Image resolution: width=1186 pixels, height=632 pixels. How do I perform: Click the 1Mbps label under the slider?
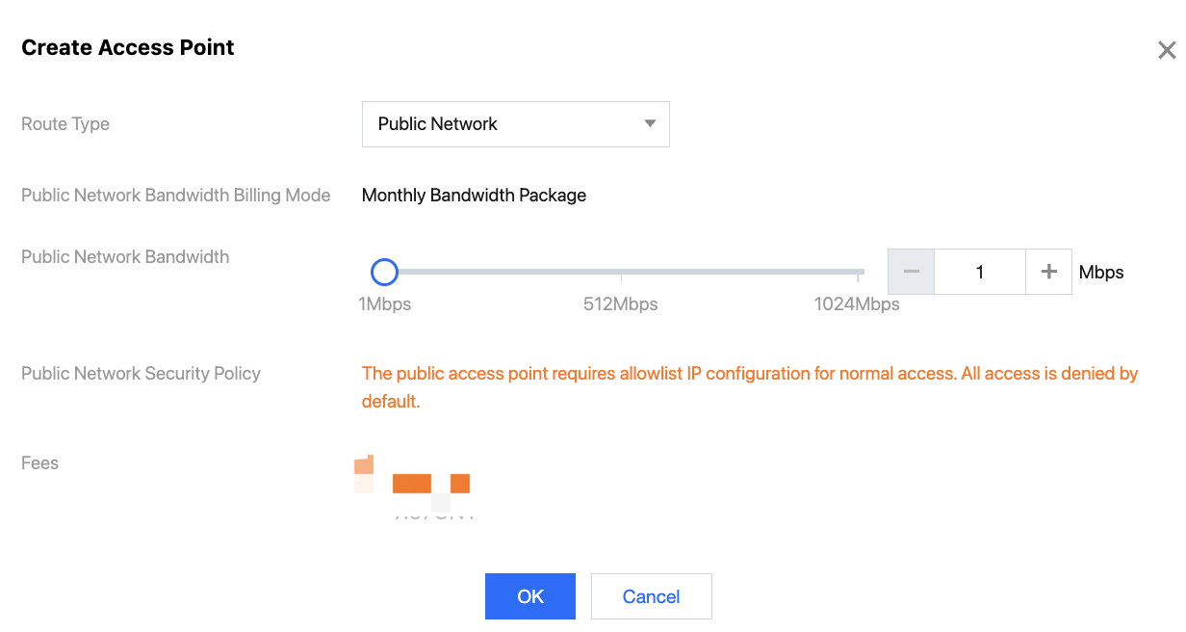coord(385,304)
